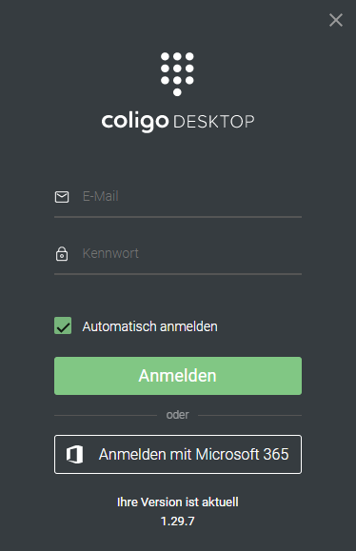Click the version number 1.29.7

(x=177, y=521)
